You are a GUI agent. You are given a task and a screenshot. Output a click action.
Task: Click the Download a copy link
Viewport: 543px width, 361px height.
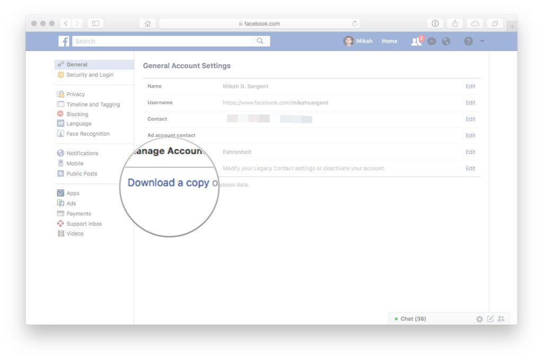[x=169, y=182]
